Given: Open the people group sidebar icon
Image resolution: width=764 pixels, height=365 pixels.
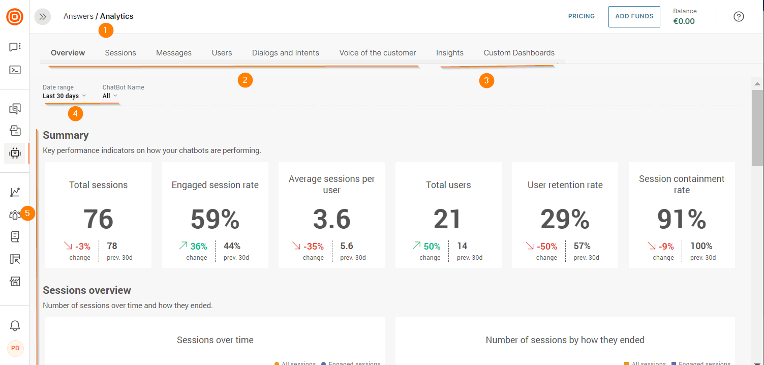Looking at the screenshot, I should (15, 215).
